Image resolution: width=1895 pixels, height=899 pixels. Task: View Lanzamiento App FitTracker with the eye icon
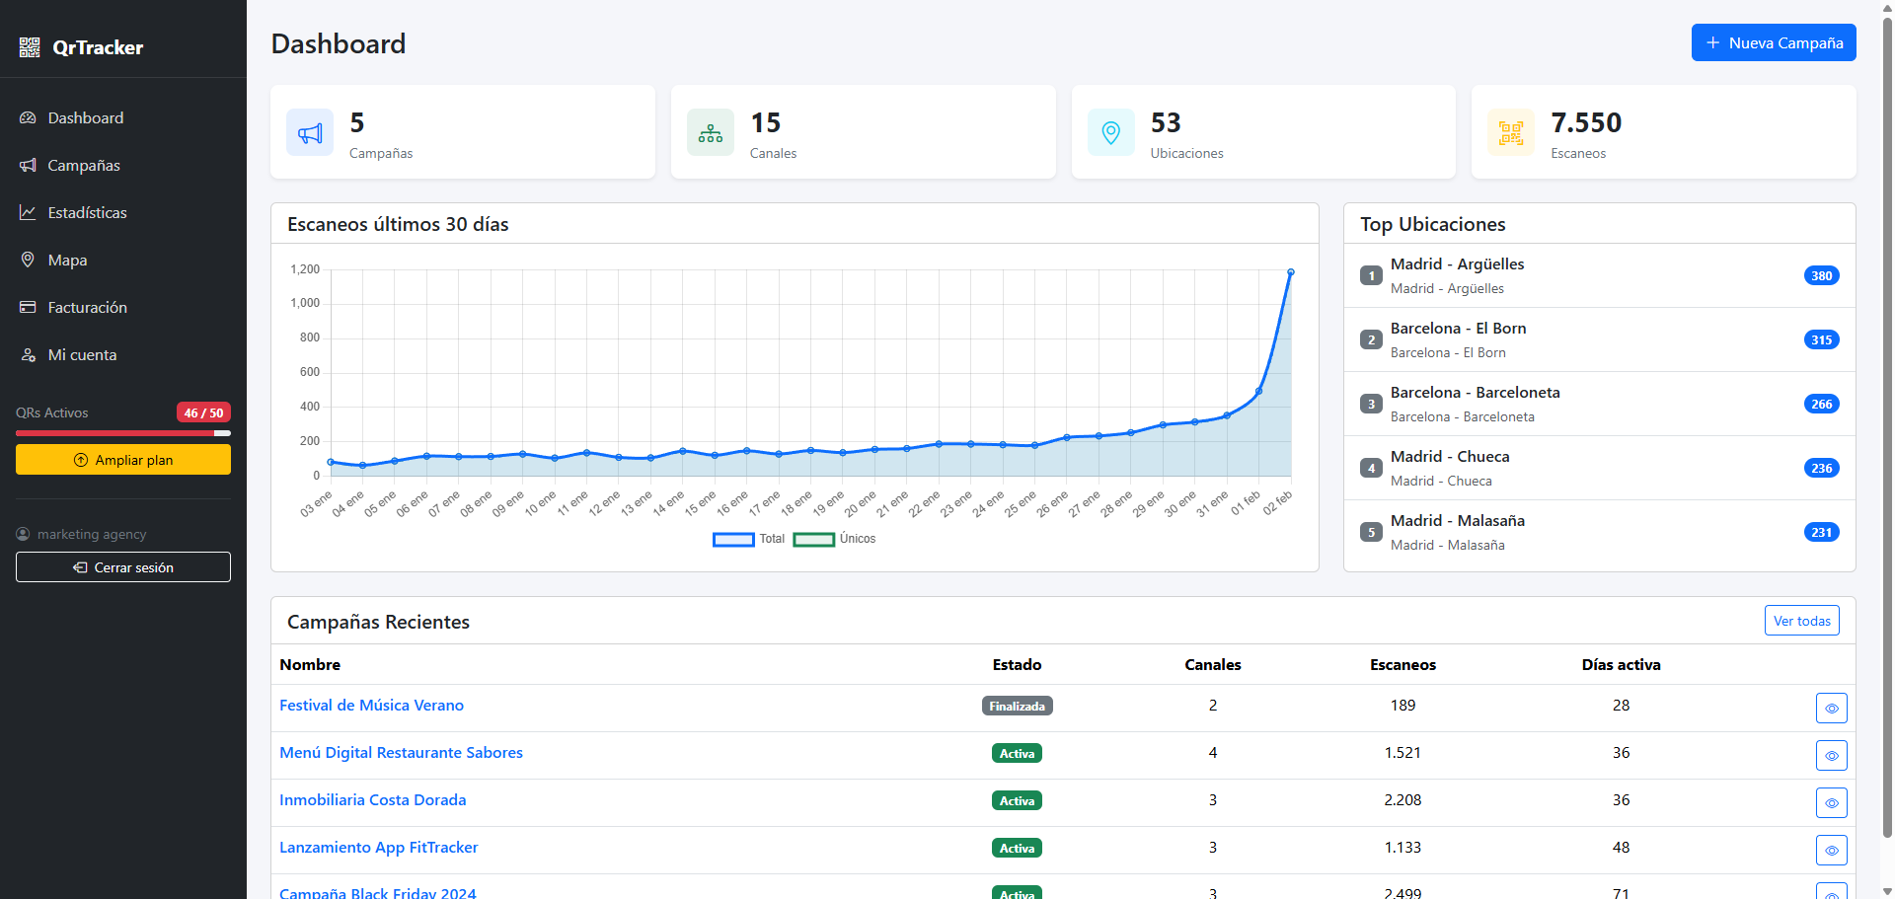tap(1832, 850)
